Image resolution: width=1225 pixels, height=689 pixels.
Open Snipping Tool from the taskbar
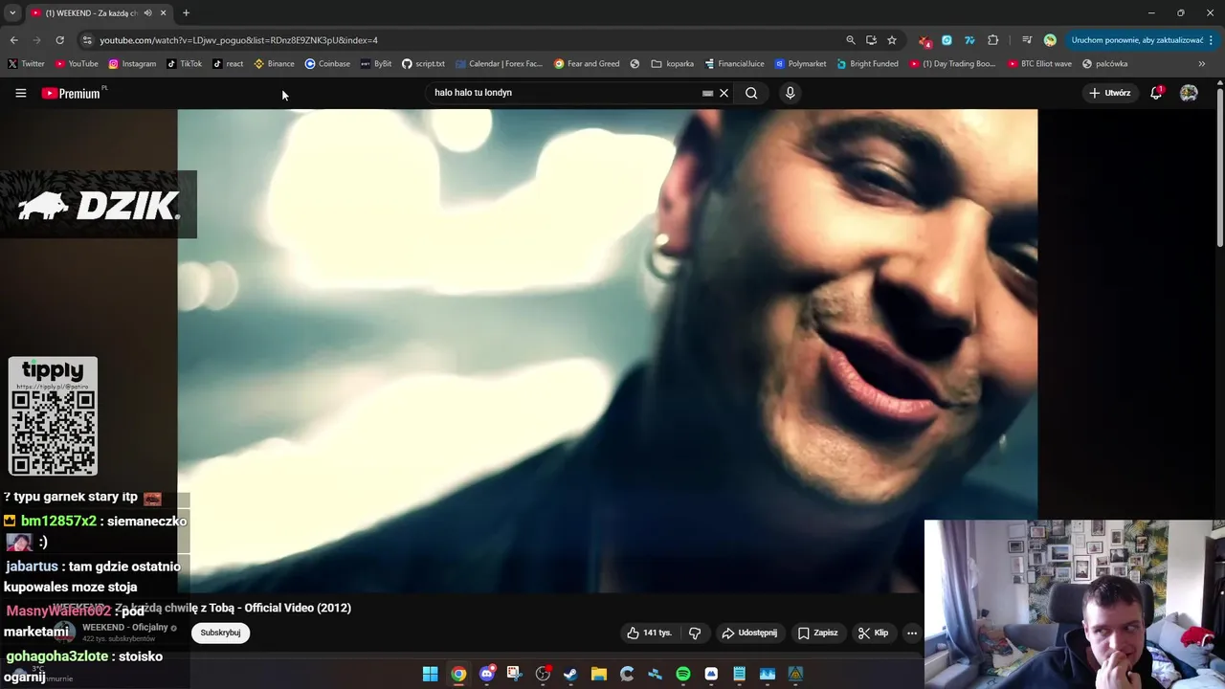514,674
